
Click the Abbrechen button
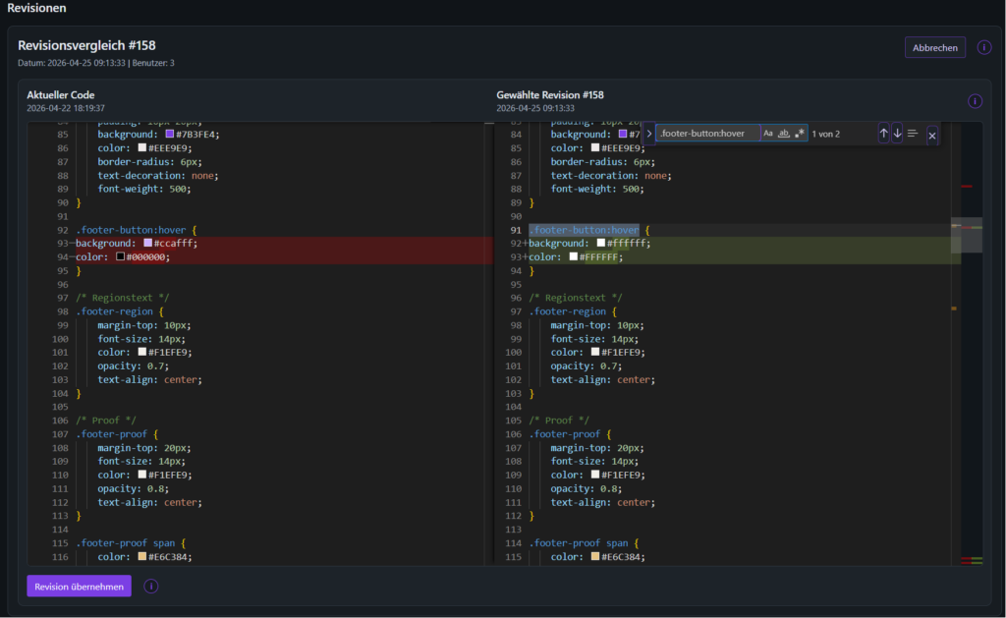coord(935,47)
